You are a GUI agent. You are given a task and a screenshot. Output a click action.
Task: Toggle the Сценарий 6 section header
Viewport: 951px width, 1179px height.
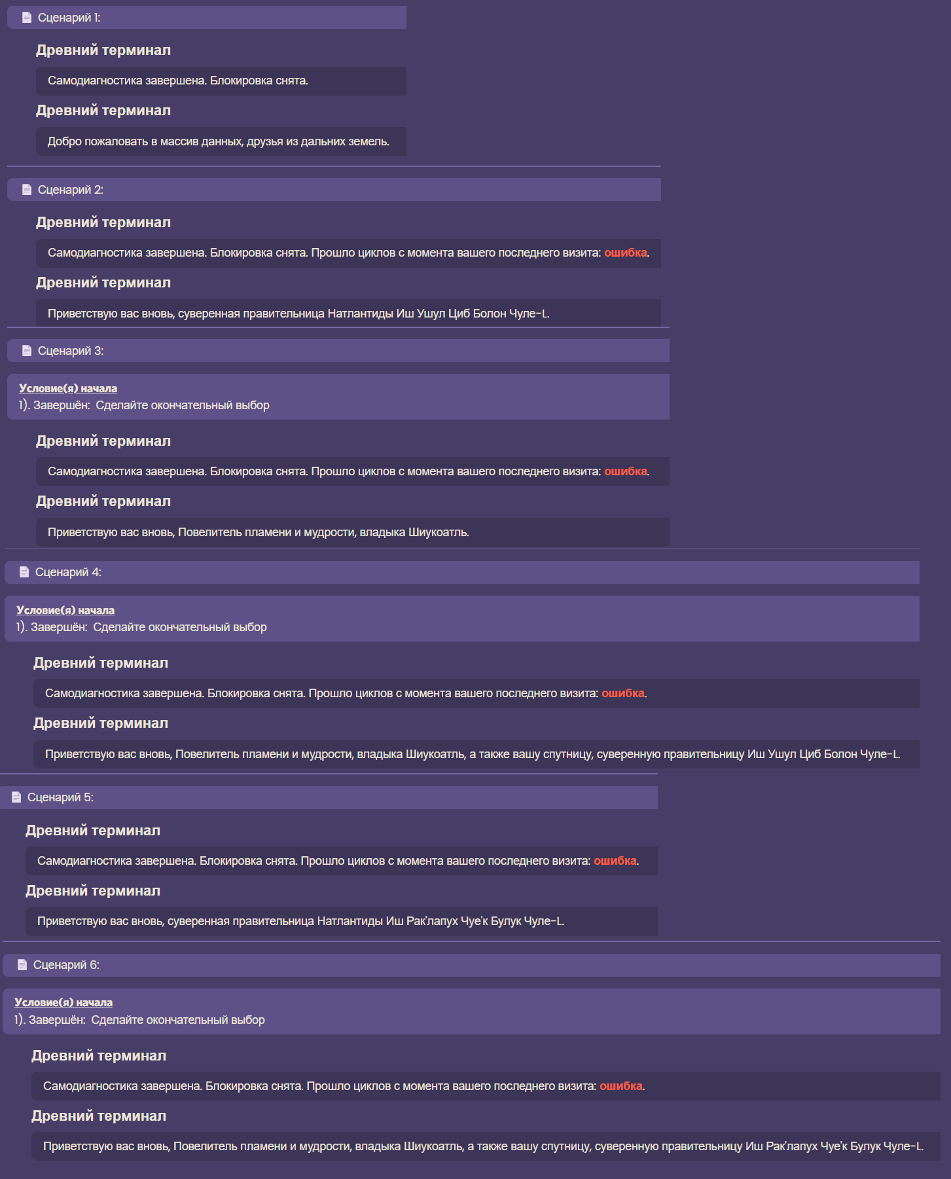pos(471,965)
